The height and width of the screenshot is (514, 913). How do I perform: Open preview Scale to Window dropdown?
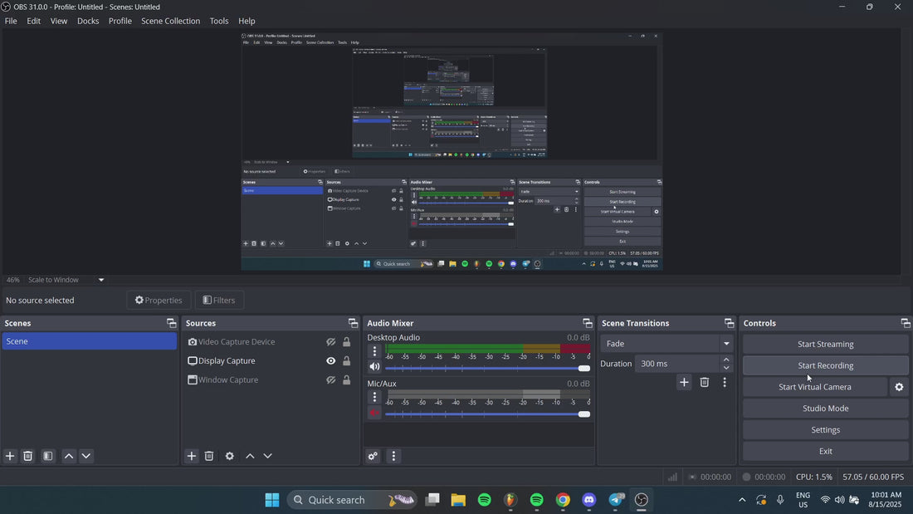click(66, 280)
